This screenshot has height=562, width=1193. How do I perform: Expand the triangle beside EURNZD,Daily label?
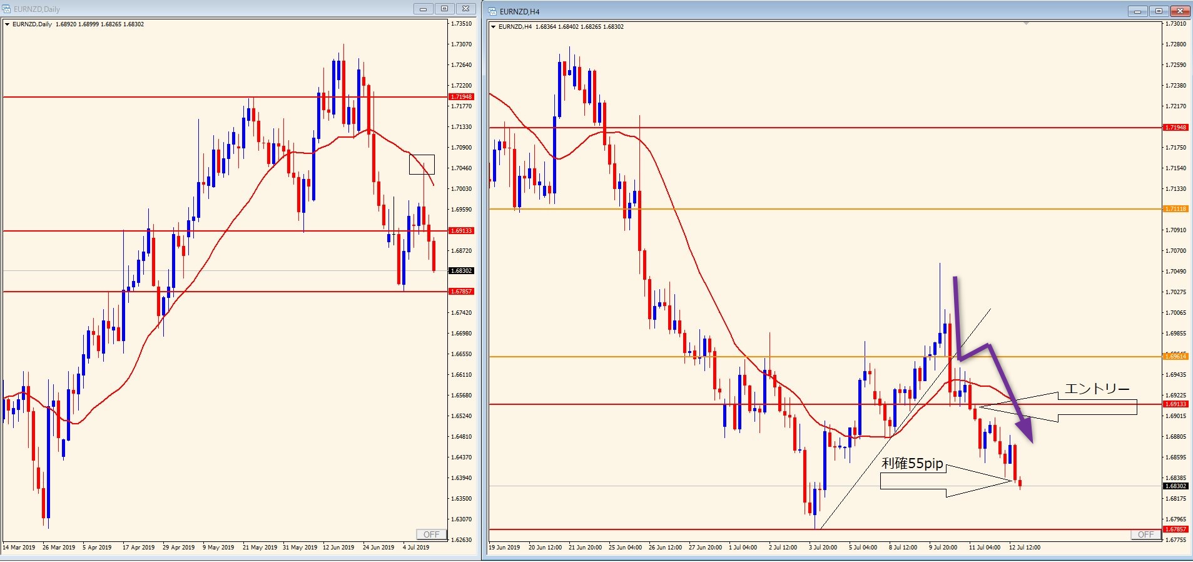tap(7, 24)
